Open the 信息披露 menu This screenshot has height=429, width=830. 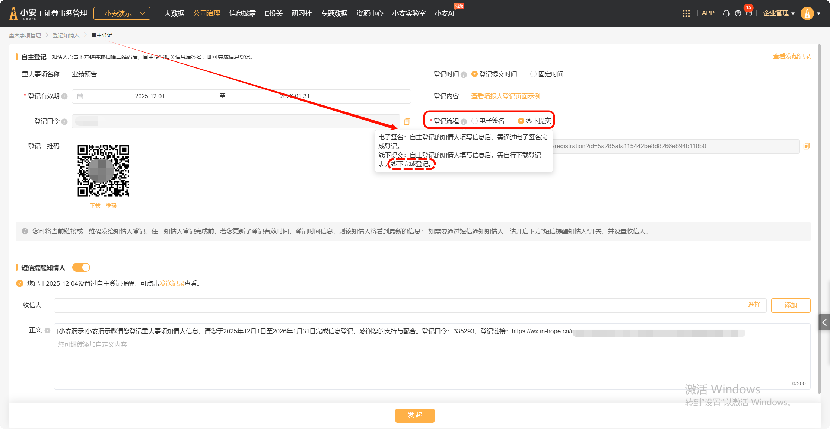coord(242,13)
